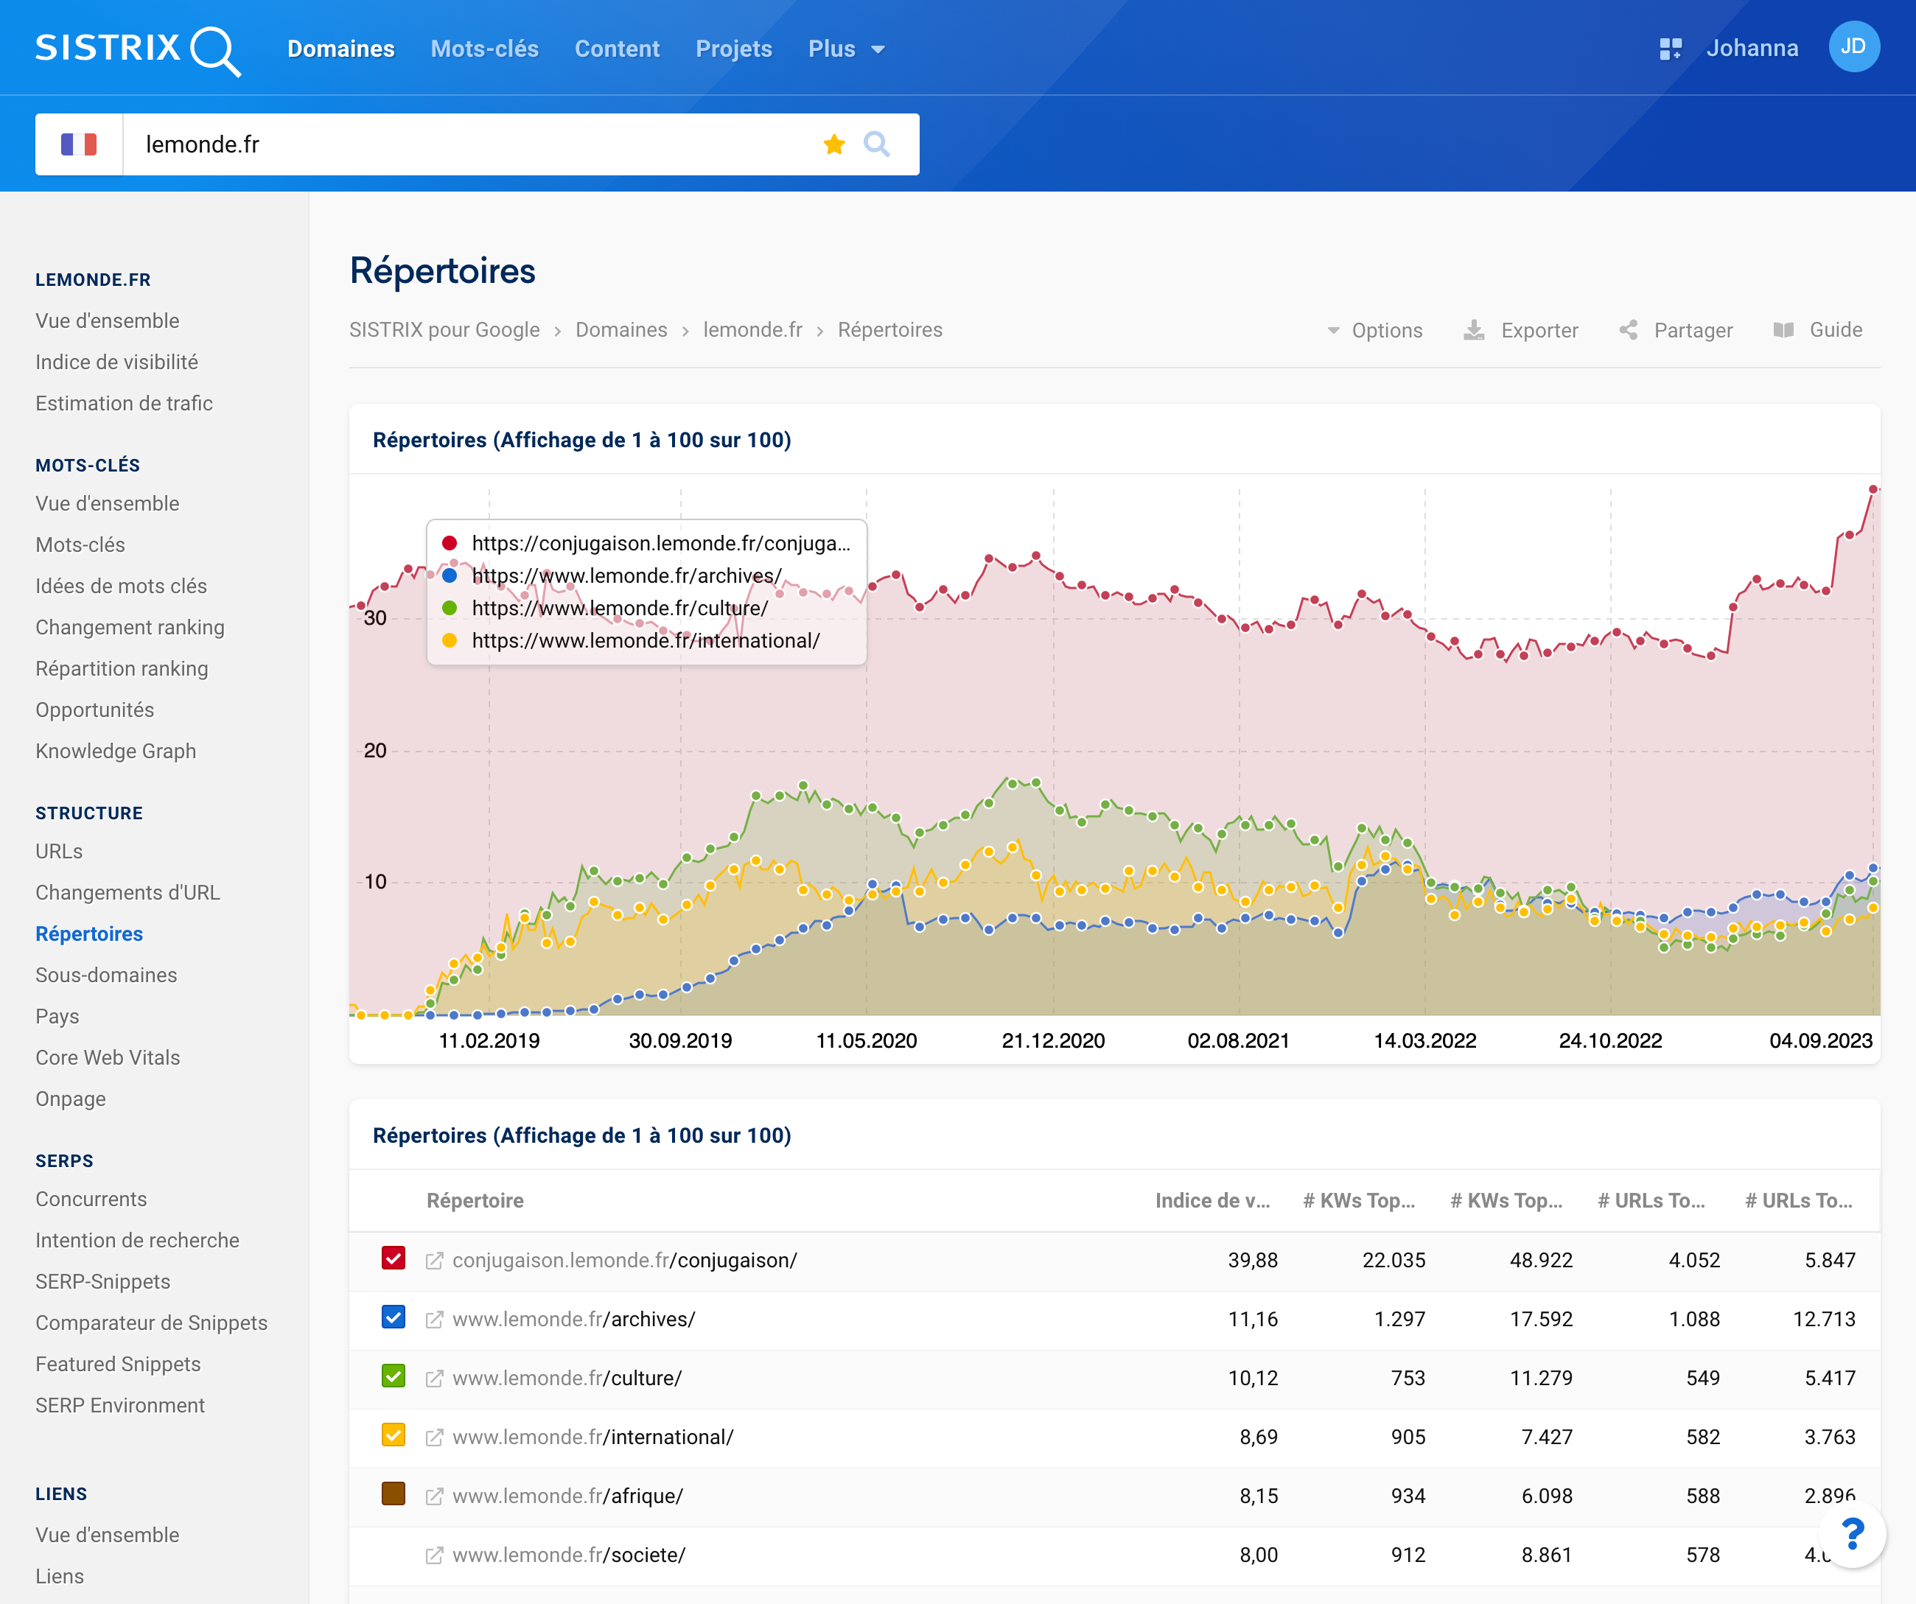This screenshot has height=1604, width=1916.
Task: Click the green culture legend dot
Action: (449, 608)
